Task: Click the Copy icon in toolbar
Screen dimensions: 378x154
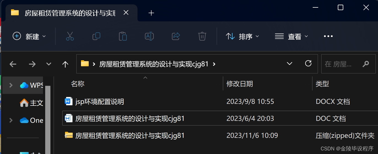Action: 96,36
